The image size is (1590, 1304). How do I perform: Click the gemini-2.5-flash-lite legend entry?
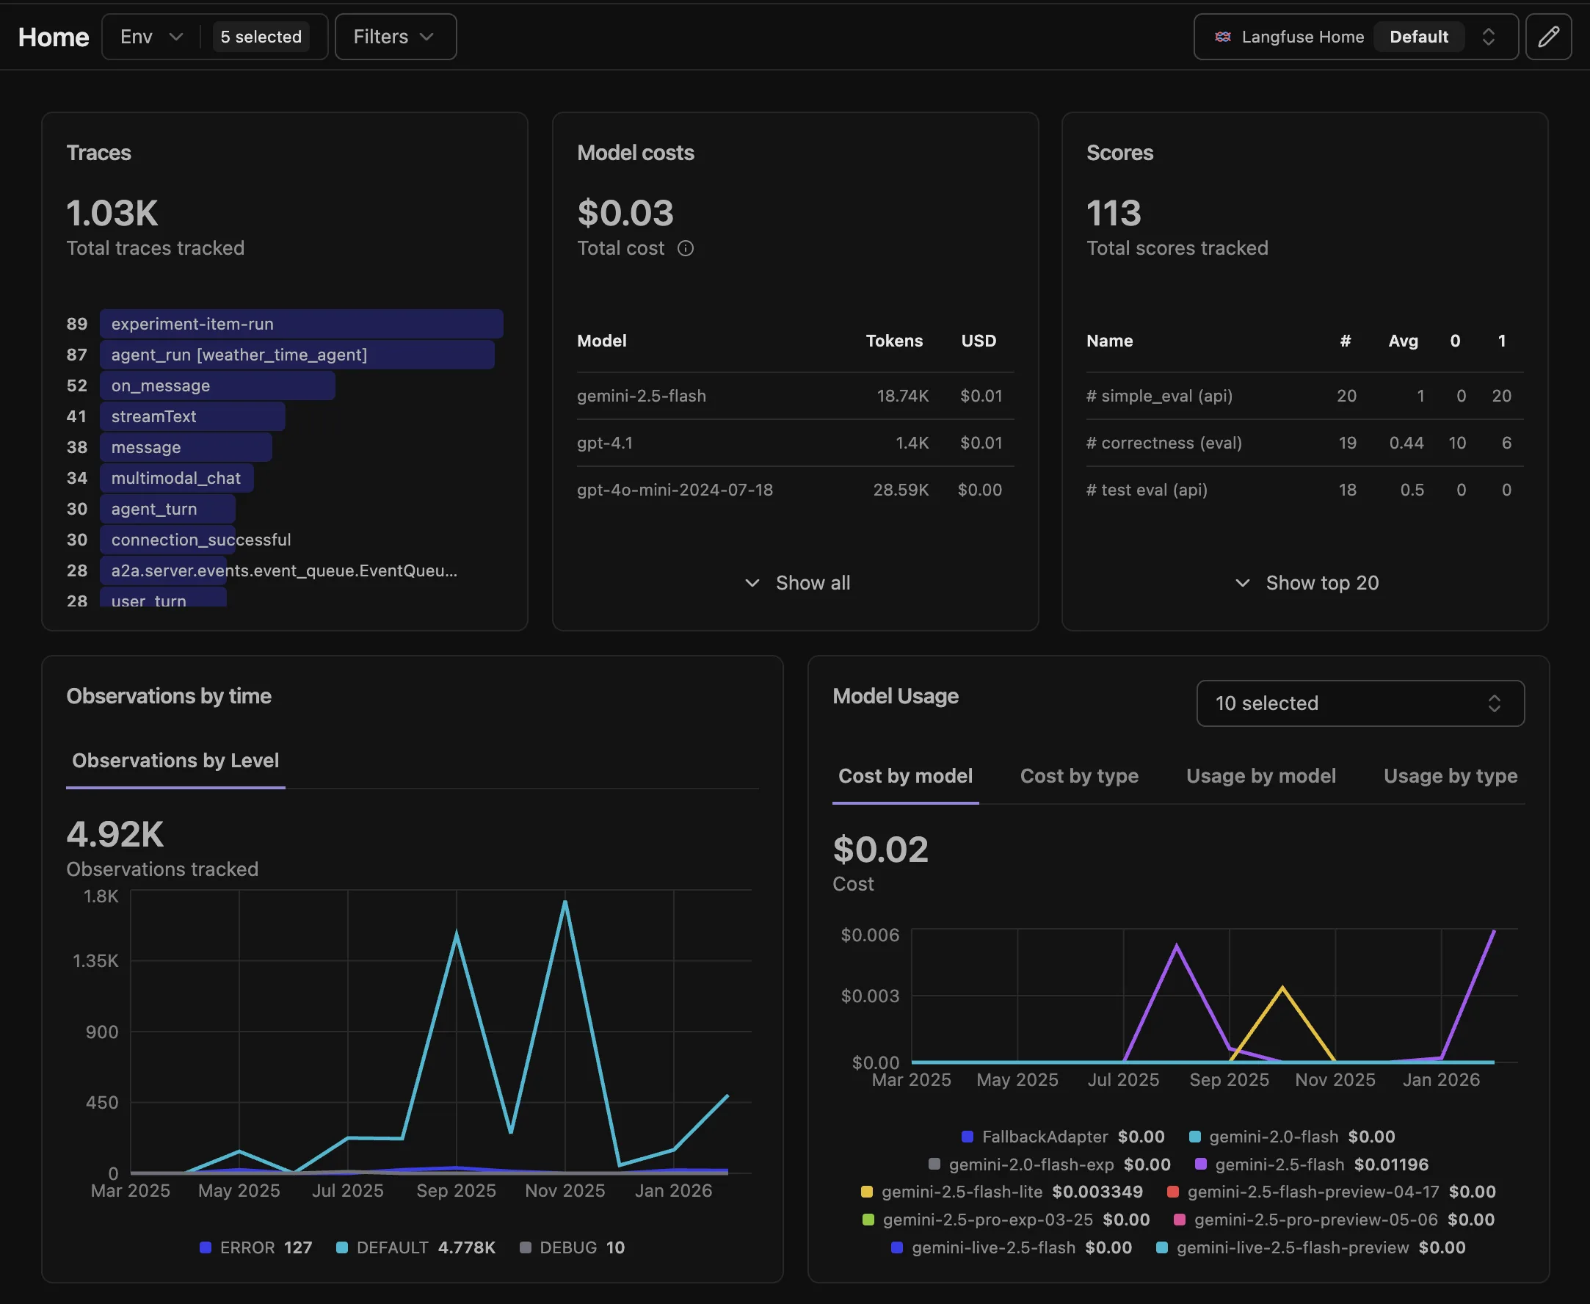1001,1192
